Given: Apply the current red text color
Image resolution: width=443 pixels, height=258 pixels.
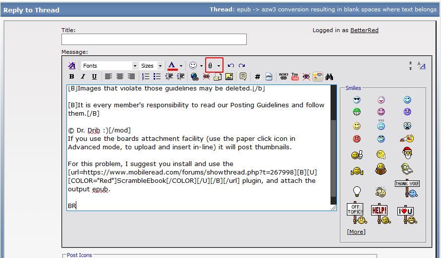Looking at the screenshot, I should tap(172, 66).
